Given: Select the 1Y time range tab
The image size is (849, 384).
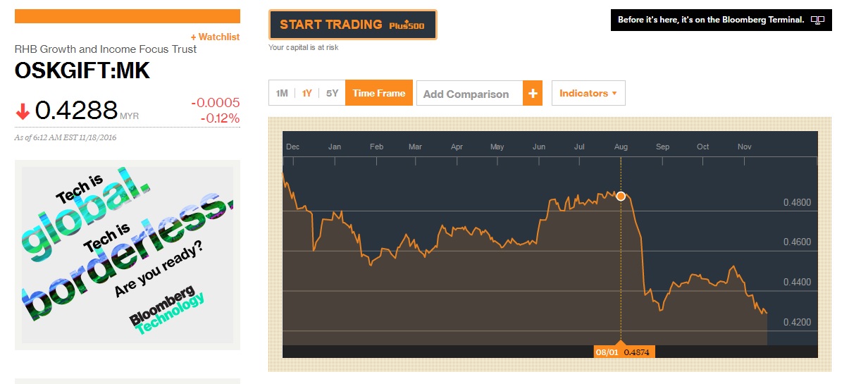Looking at the screenshot, I should 307,93.
